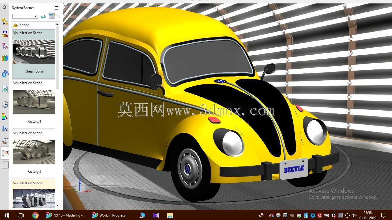Open the Action Center notifications icon
The image size is (392, 220).
click(x=384, y=215)
